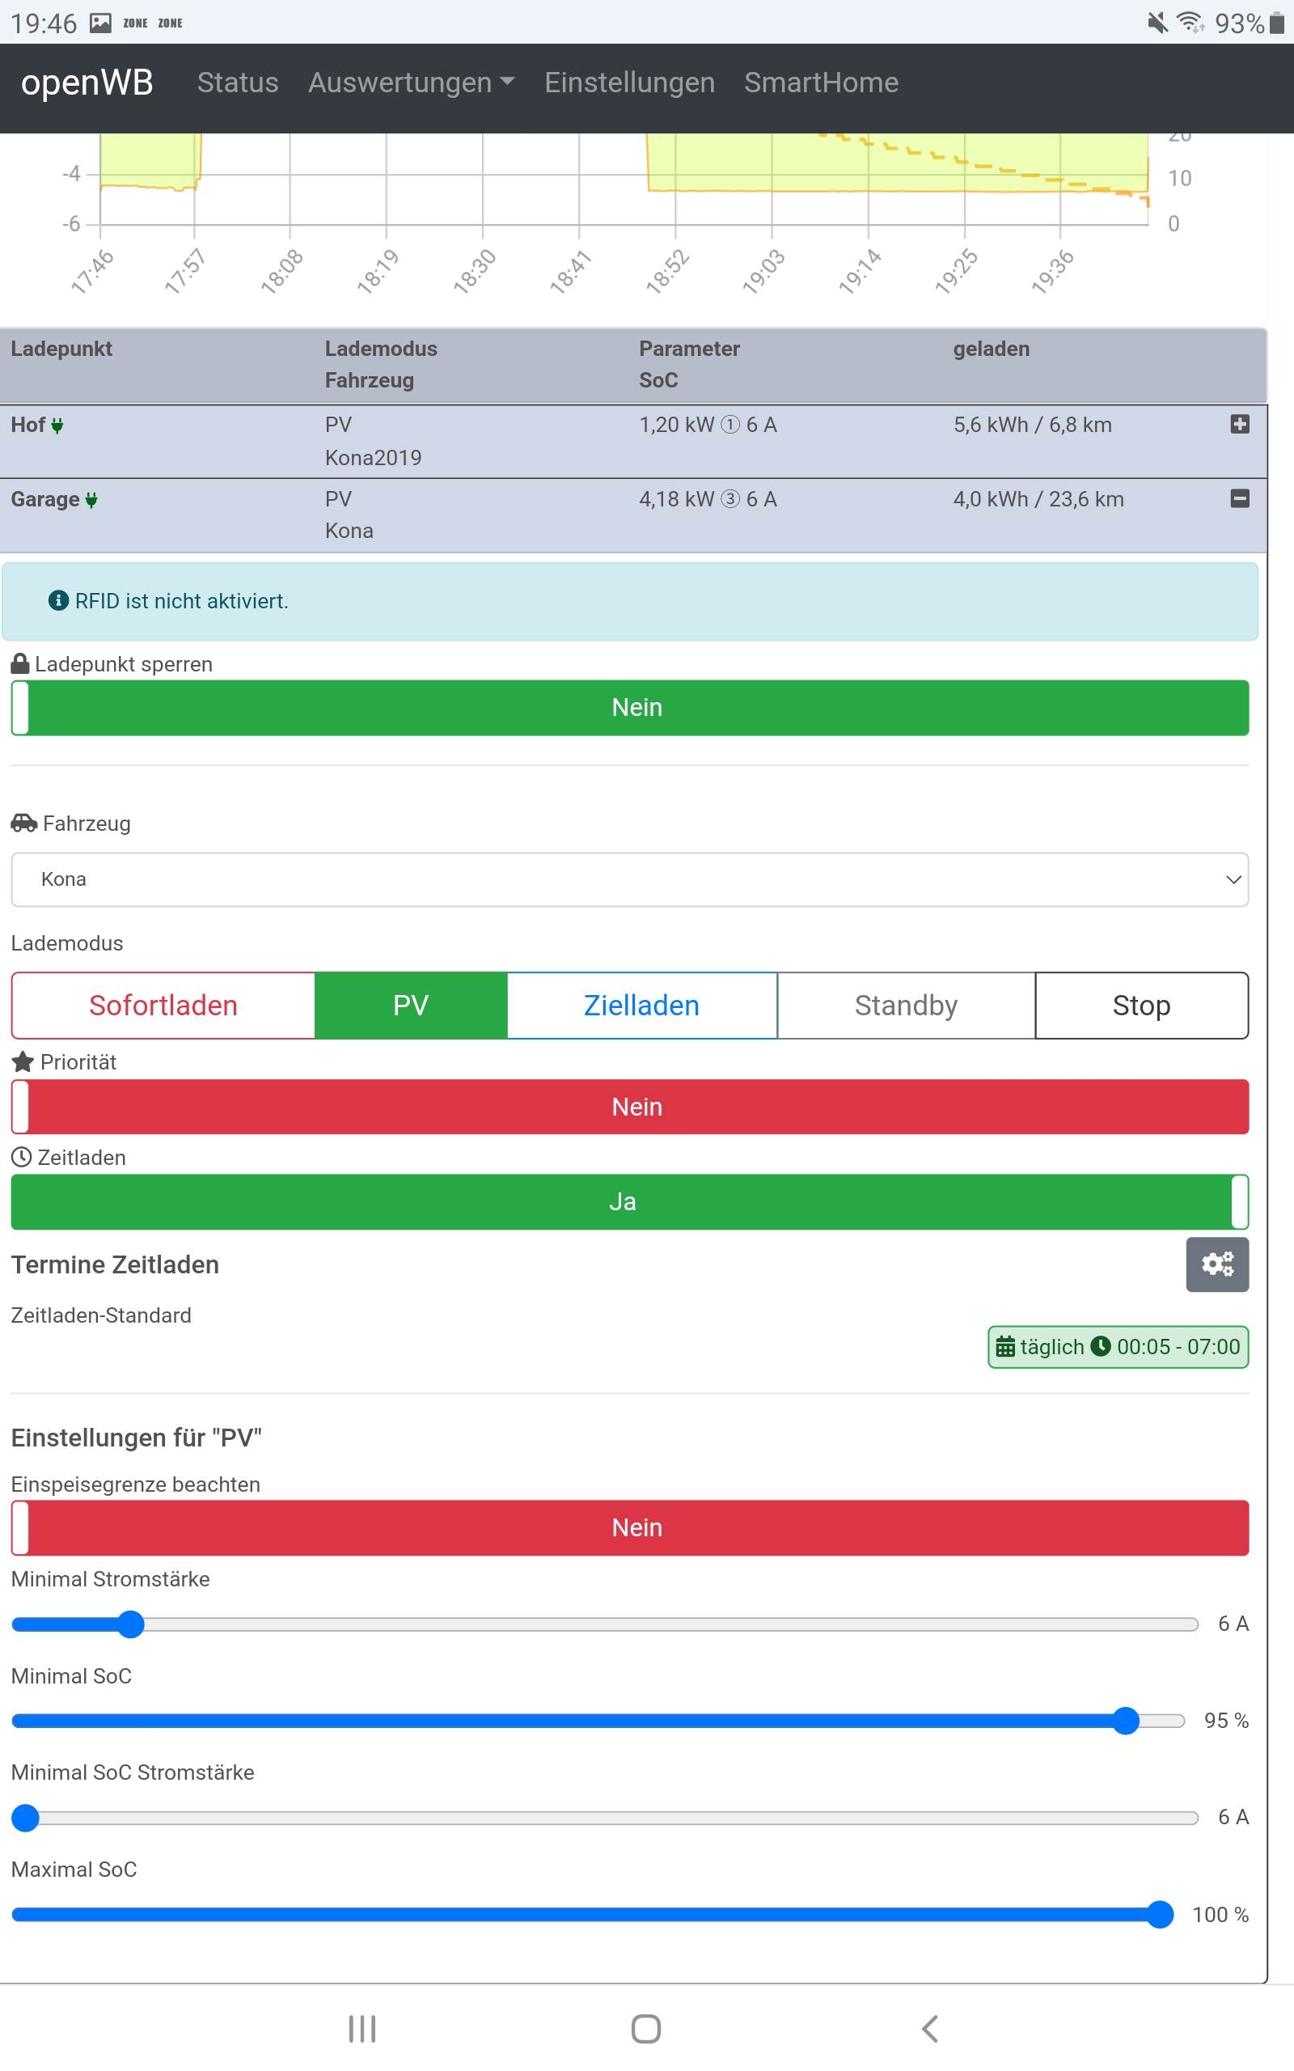Click the Minimal Stromstärke slider
The image size is (1294, 2071).
point(604,1624)
